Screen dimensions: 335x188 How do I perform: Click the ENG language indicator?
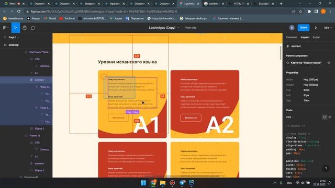(289, 183)
